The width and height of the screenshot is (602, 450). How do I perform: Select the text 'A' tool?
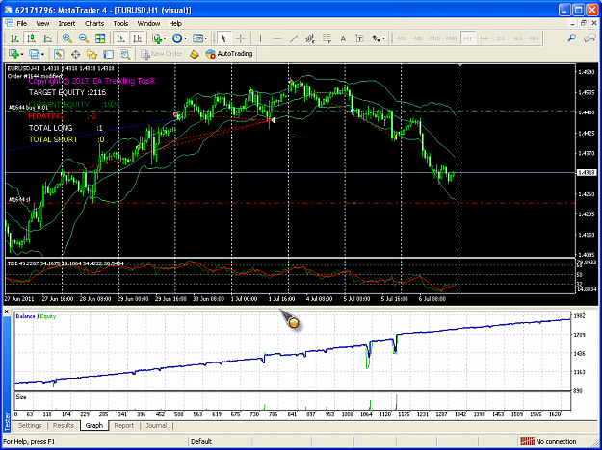coord(343,38)
